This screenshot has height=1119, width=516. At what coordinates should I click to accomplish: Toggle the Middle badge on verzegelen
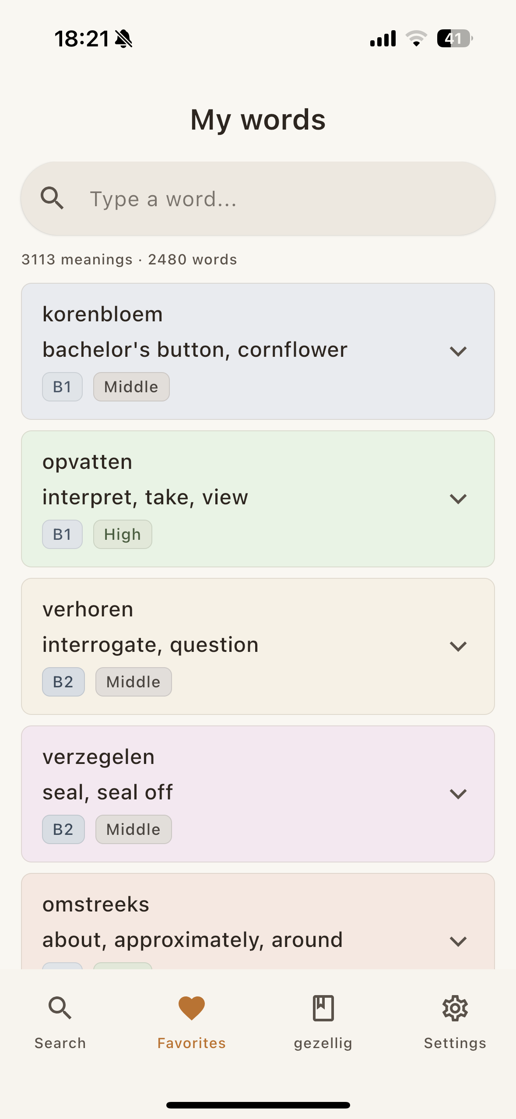(133, 829)
